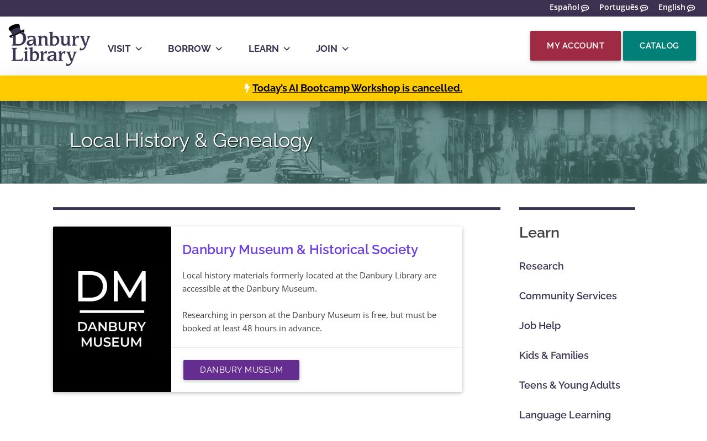Viewport: 707px width, 441px height.
Task: Expand the Visit menu chevron
Action: tap(139, 49)
